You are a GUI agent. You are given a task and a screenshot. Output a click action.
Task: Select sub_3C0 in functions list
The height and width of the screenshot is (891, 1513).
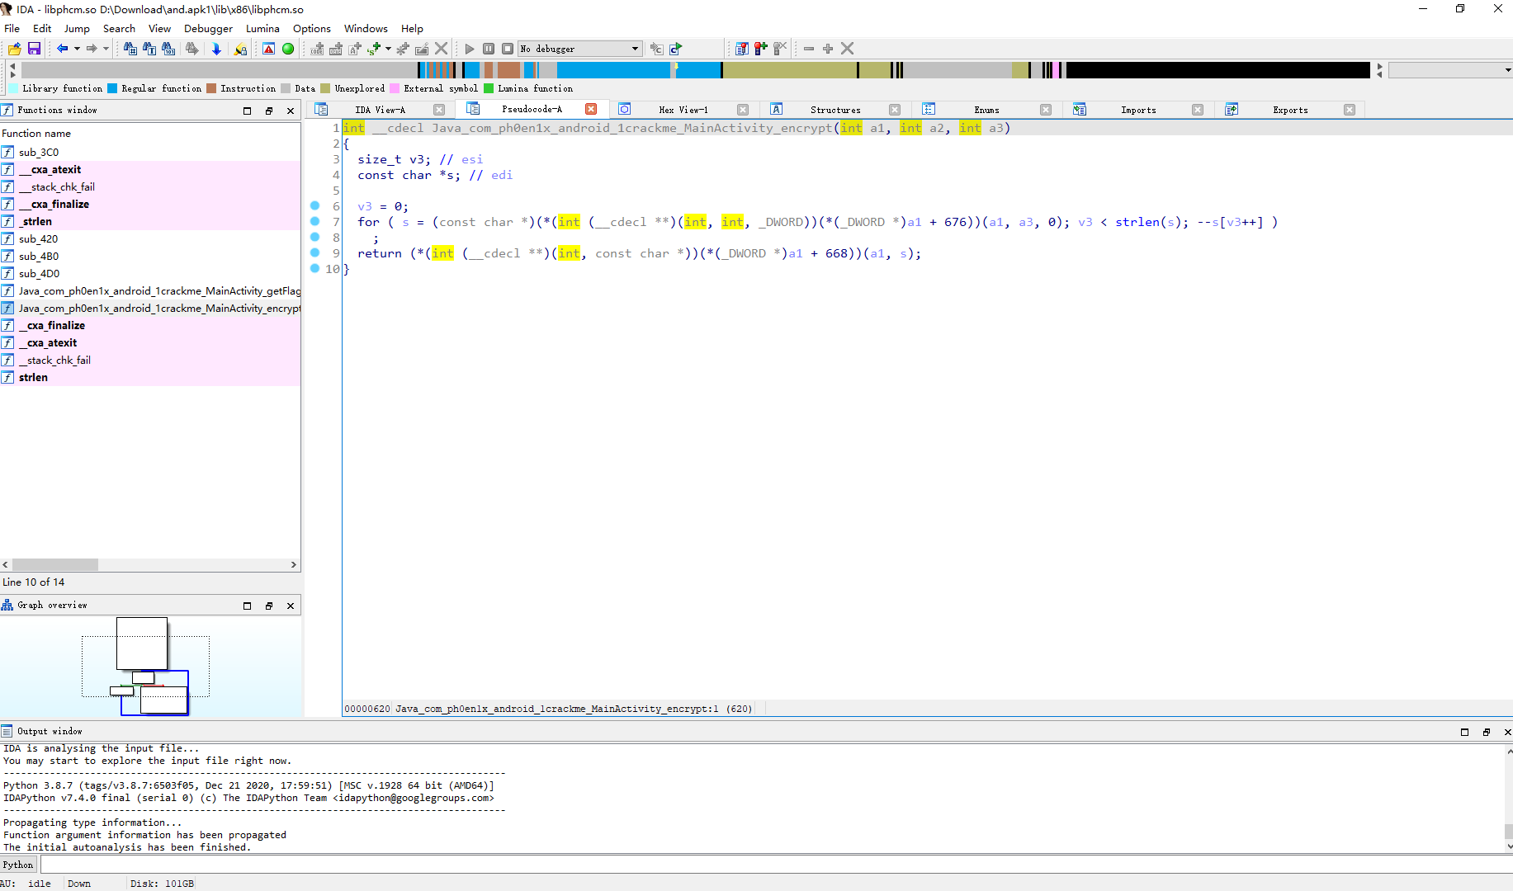click(150, 152)
